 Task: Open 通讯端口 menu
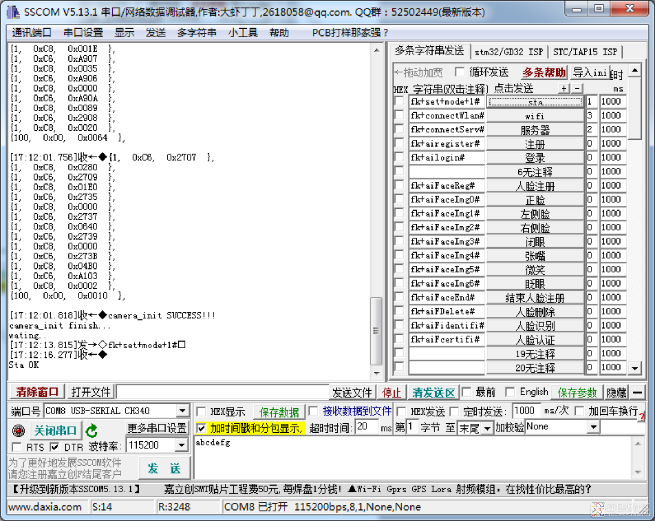point(32,33)
